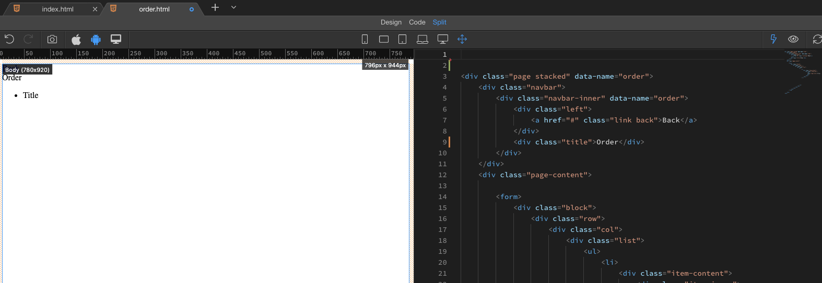Image resolution: width=822 pixels, height=283 pixels.
Task: Click the class="row" div line
Action: point(568,218)
